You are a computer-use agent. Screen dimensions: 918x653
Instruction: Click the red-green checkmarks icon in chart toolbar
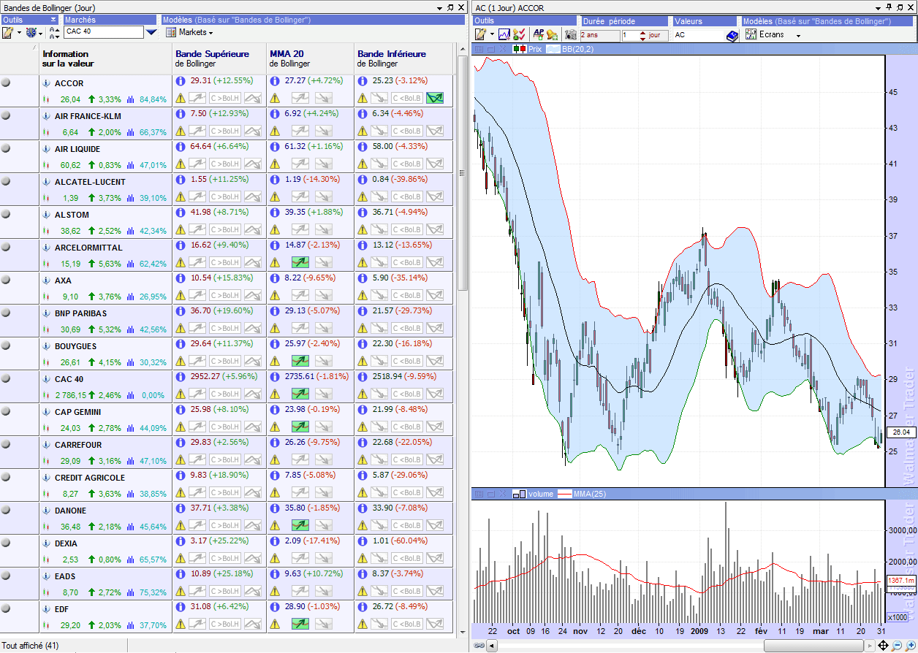(519, 34)
